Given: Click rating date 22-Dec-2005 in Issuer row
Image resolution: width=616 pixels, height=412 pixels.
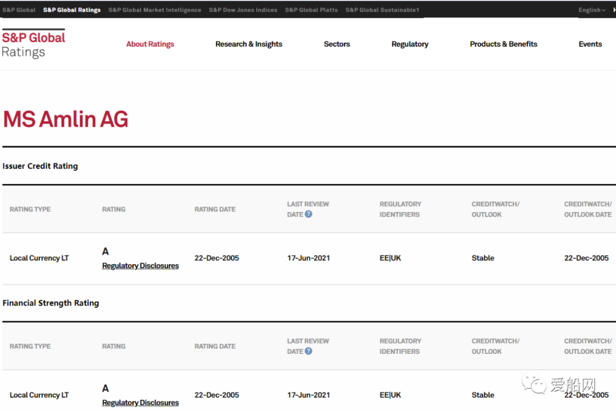Looking at the screenshot, I should pyautogui.click(x=217, y=258).
